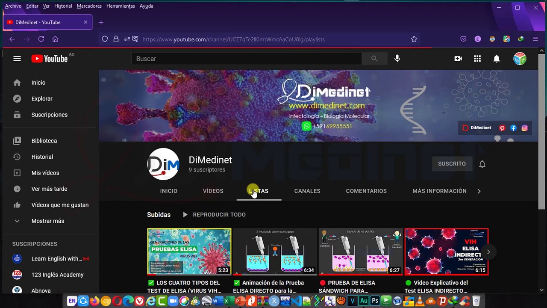Open the Marcadores menu
The width and height of the screenshot is (547, 308).
click(x=89, y=6)
